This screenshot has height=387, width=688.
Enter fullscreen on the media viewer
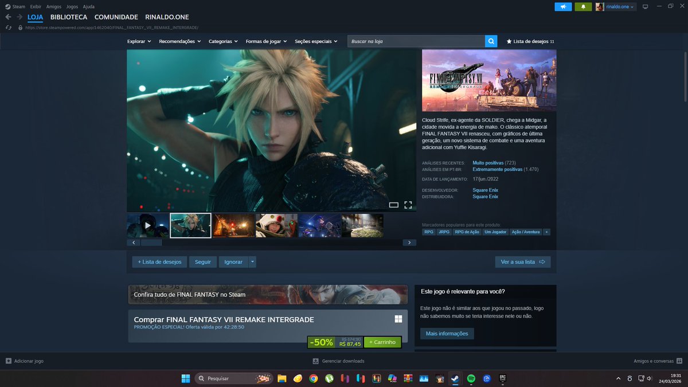[x=408, y=205]
